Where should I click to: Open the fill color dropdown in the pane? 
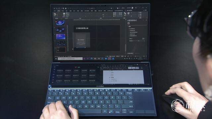pyautogui.click(x=143, y=39)
